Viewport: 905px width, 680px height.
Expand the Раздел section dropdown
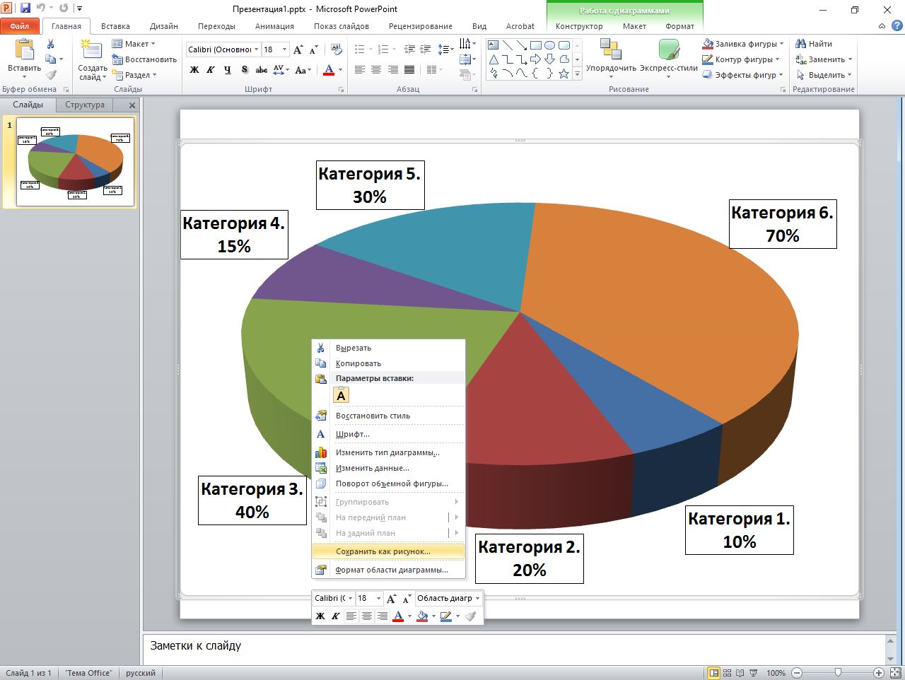(x=134, y=75)
